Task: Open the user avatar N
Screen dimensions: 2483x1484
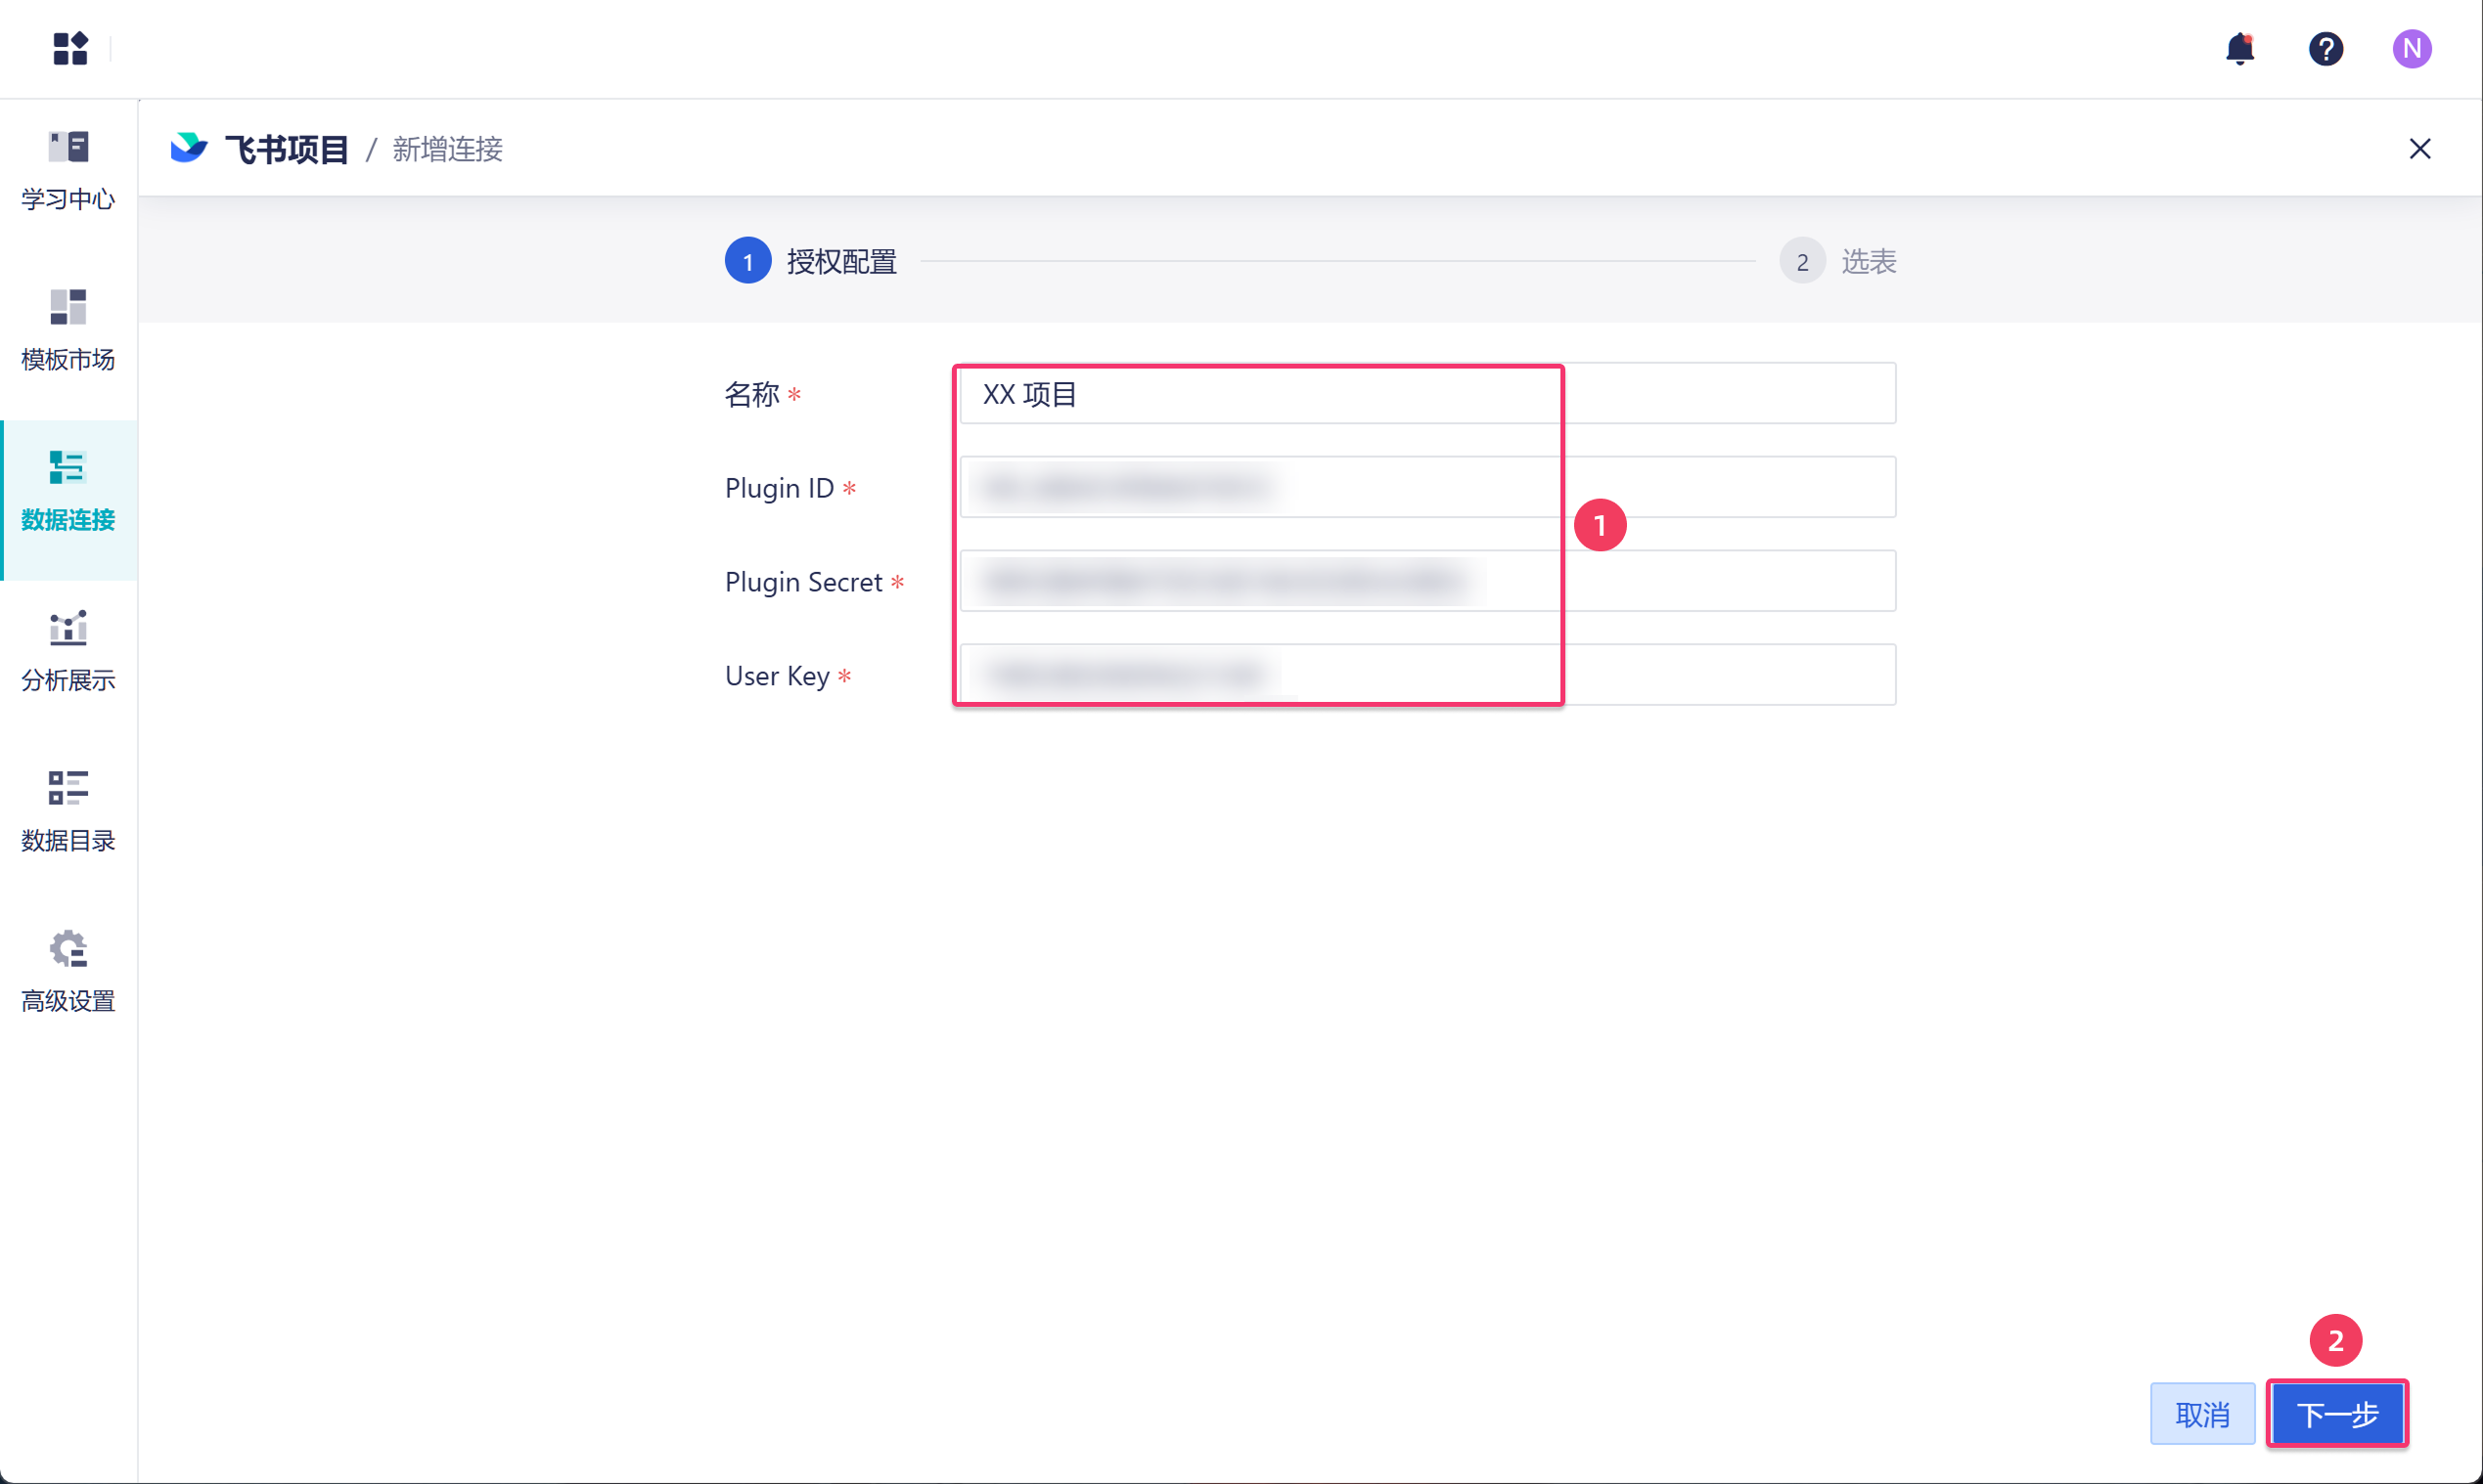Action: tap(2411, 48)
